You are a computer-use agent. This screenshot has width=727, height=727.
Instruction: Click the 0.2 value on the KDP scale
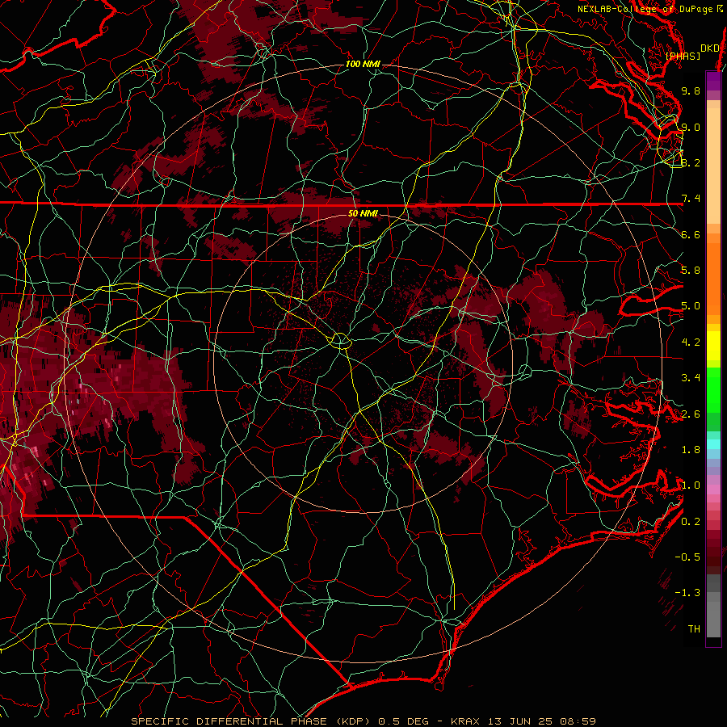691,522
